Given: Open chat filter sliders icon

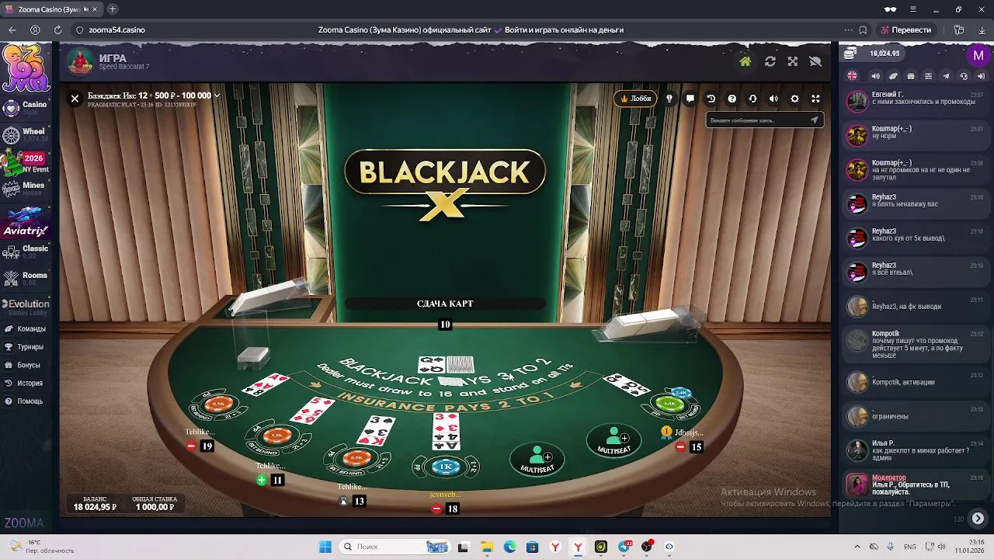Looking at the screenshot, I should pos(928,76).
